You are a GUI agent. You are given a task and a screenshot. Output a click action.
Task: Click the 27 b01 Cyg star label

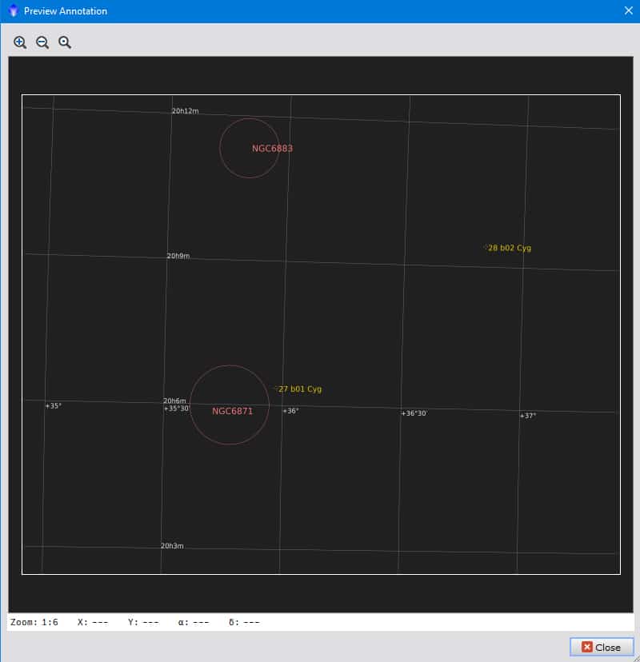click(300, 389)
